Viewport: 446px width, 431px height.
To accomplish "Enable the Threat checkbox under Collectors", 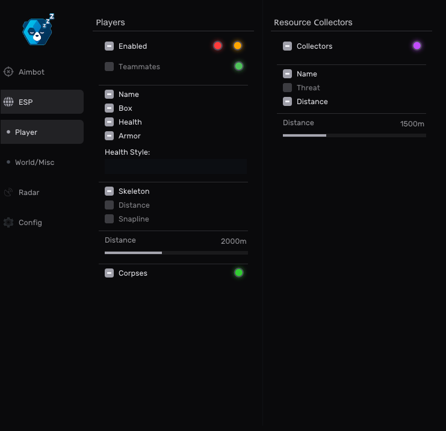I will [288, 88].
